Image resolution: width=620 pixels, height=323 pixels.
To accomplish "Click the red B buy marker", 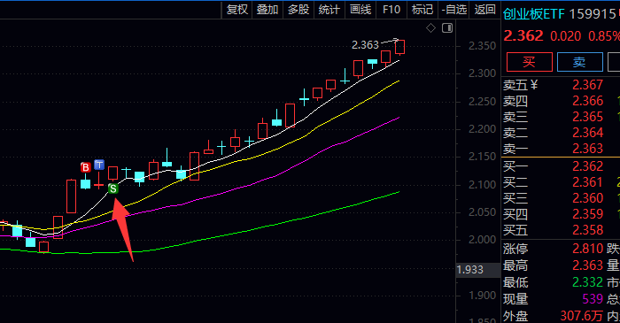I will [85, 167].
